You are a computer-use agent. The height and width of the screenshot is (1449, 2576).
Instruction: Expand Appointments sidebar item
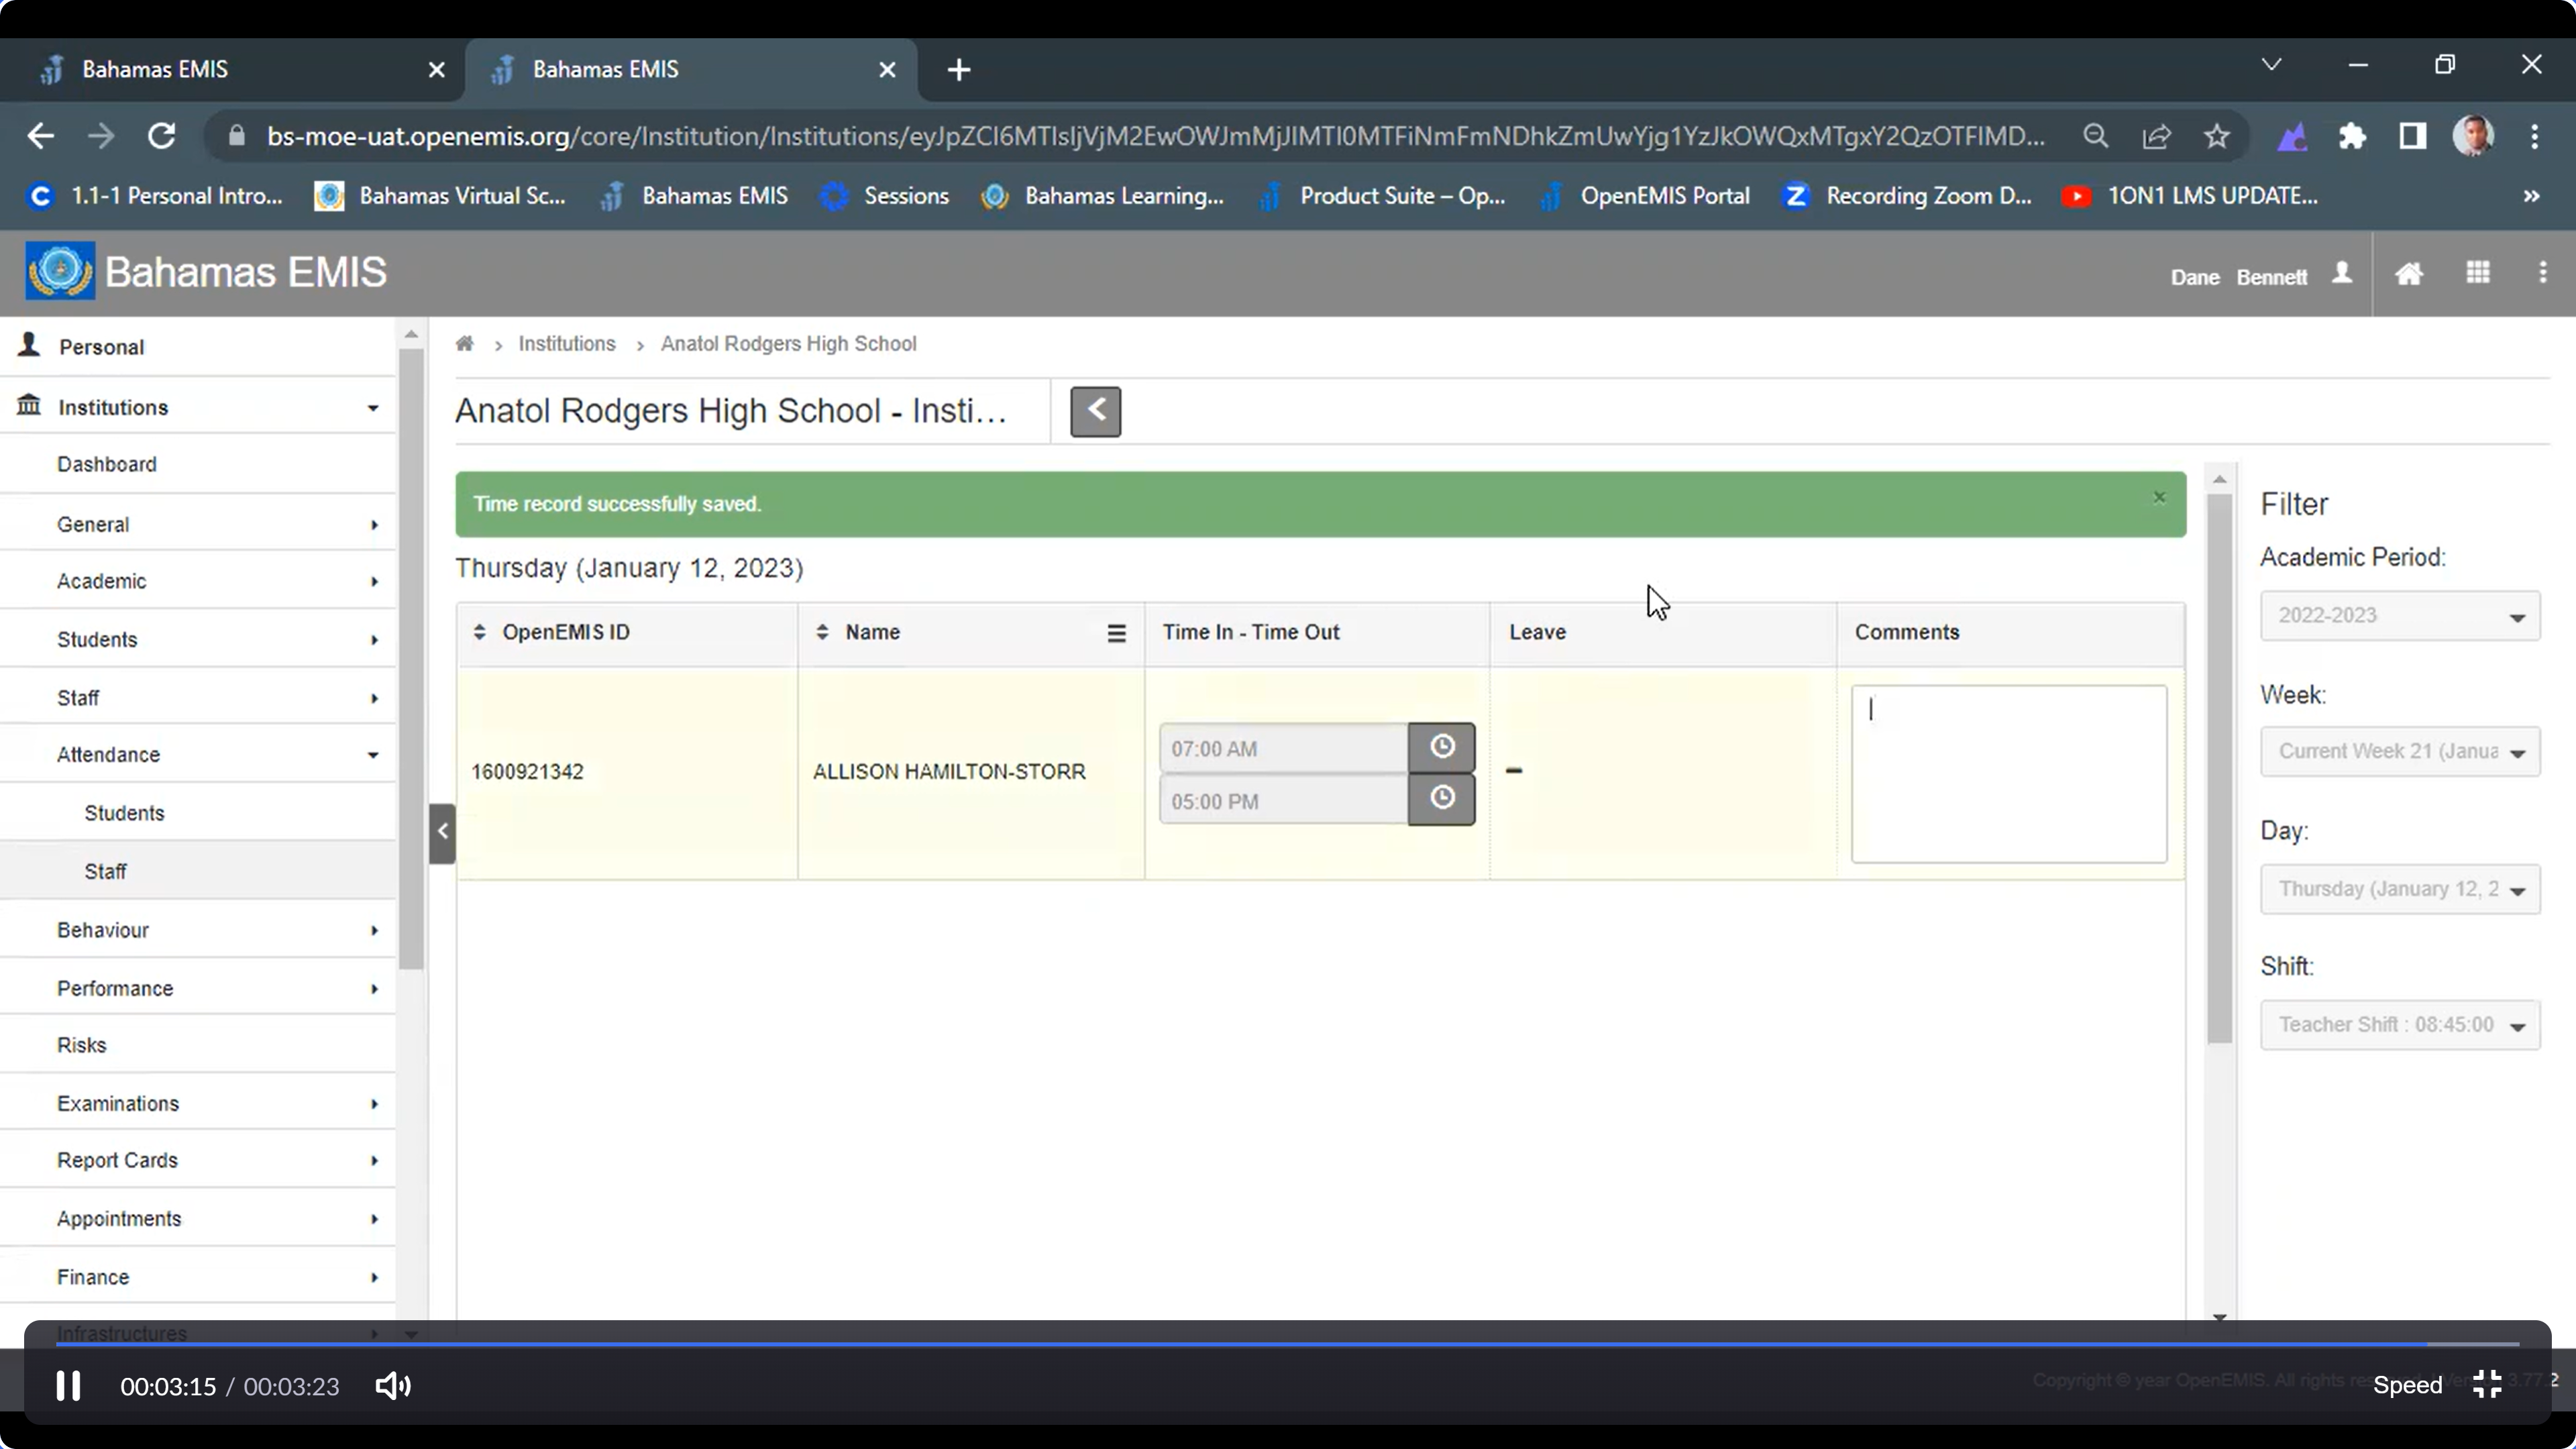tap(198, 1218)
